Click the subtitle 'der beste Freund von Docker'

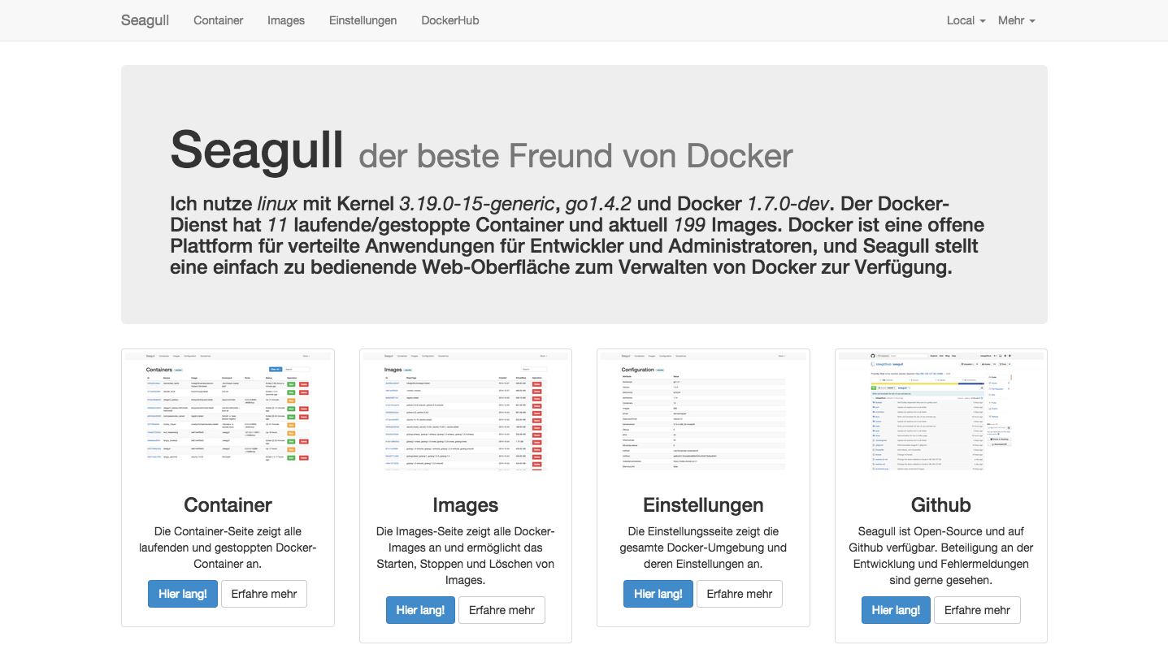(575, 156)
